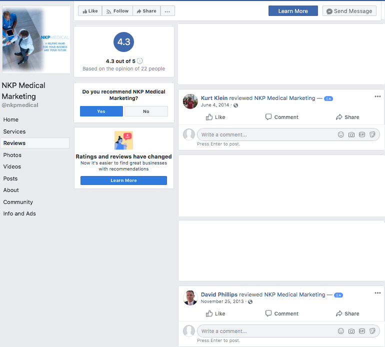The image size is (385, 347).
Task: Click the info icon beside 4.3 out of 5
Action: [139, 61]
